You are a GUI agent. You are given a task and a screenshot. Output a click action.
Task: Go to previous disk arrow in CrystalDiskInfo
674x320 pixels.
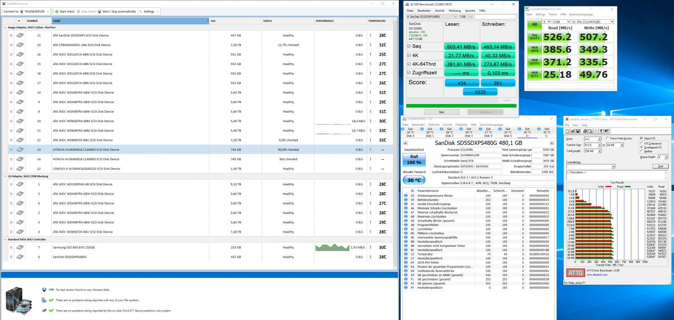coord(405,143)
